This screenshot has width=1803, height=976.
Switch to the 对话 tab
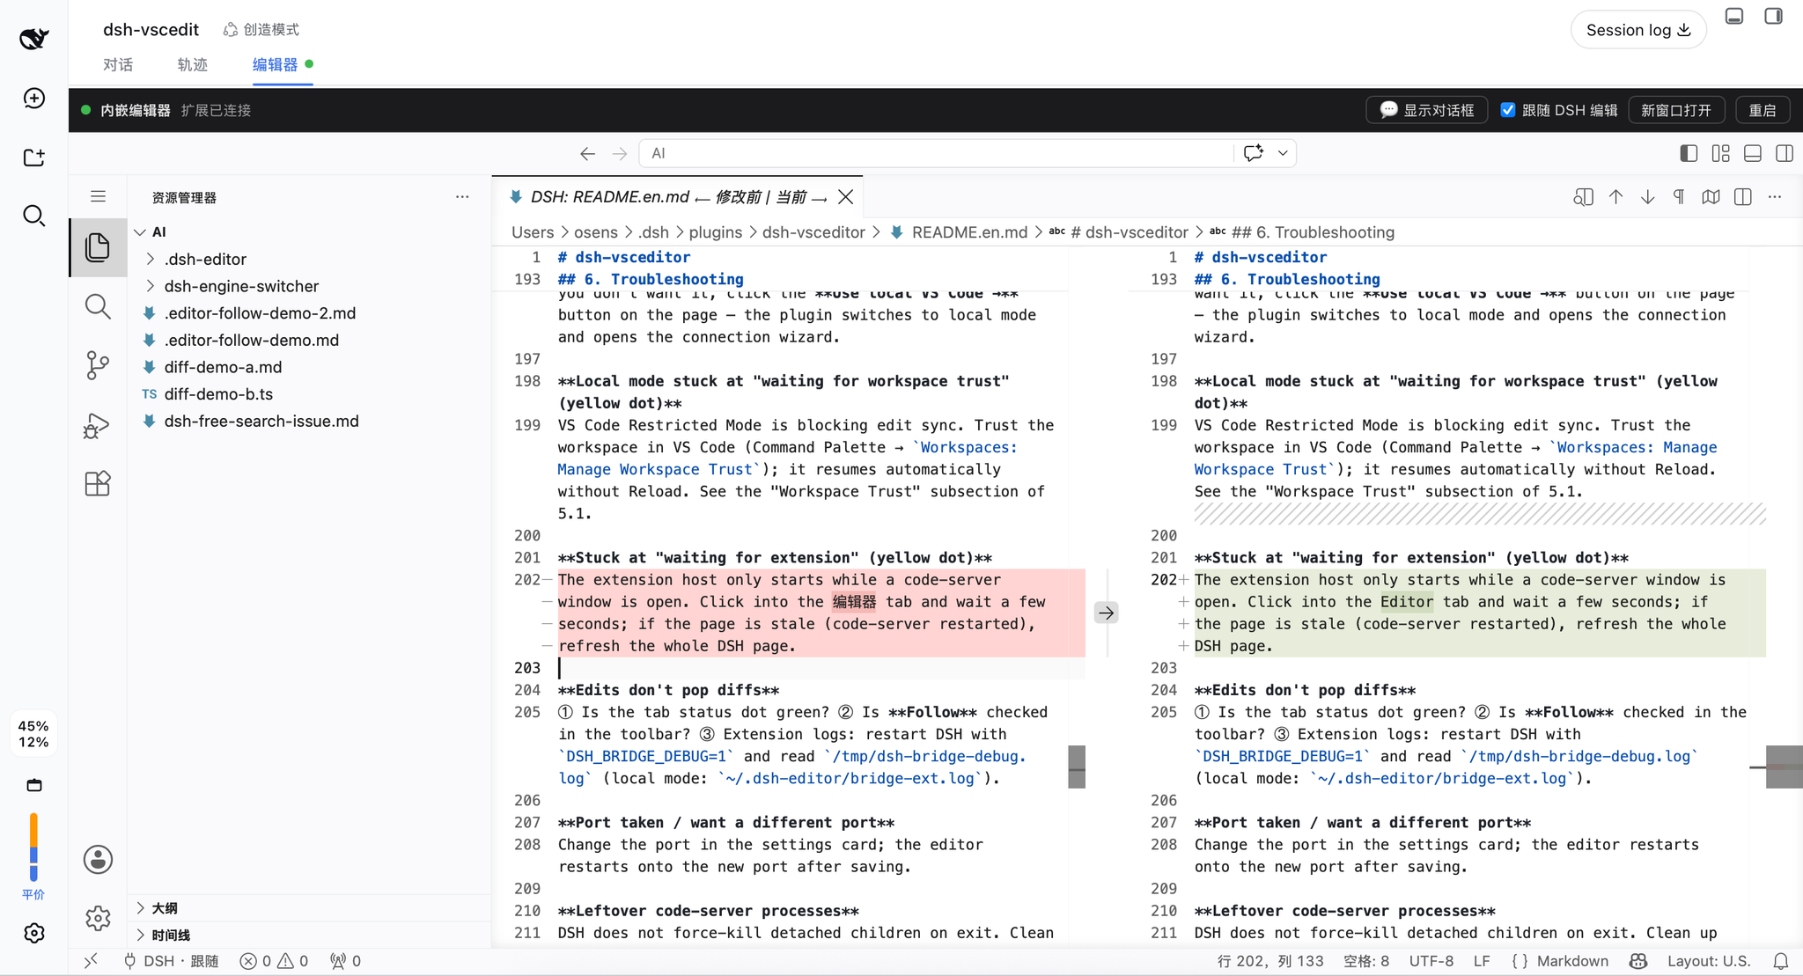tap(117, 64)
